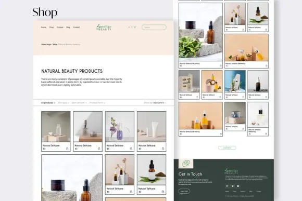Expand the Product form filter dropdown
The image size is (302, 201).
point(97,103)
